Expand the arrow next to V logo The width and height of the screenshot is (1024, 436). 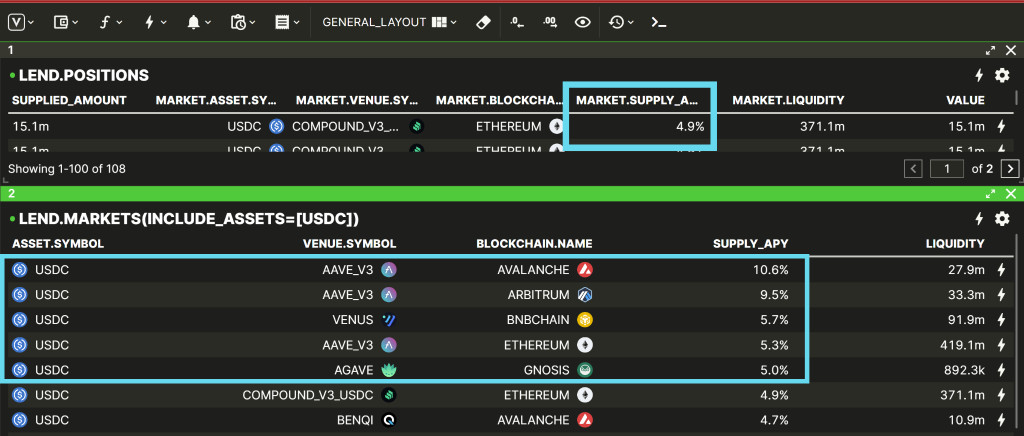tap(31, 22)
